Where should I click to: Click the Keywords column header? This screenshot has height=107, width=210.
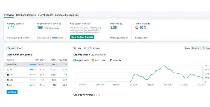click(63, 60)
